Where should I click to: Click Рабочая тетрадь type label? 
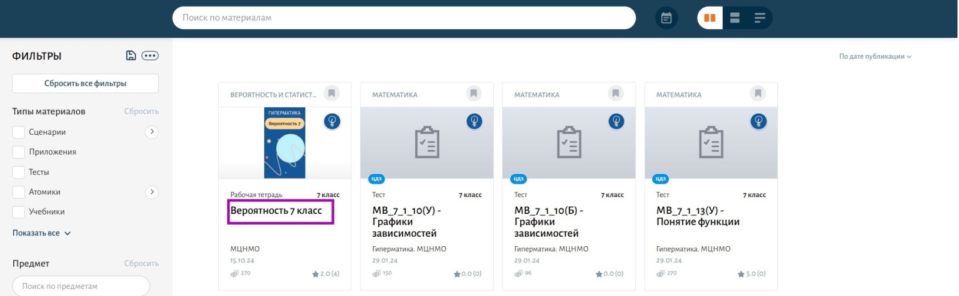[x=256, y=195]
